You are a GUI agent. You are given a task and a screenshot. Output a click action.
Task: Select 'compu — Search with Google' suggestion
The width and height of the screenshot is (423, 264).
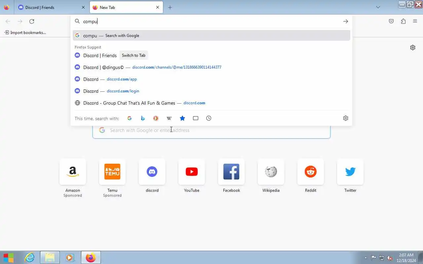click(211, 36)
